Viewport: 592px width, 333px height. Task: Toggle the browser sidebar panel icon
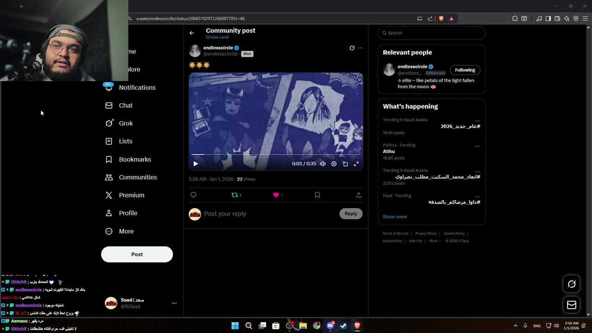click(548, 18)
